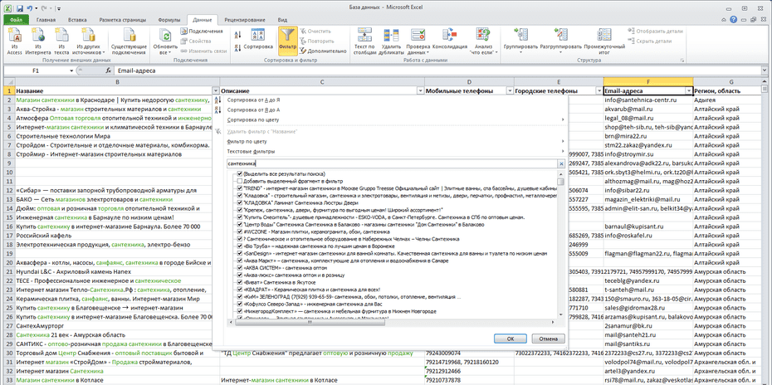This screenshot has height=385, width=772.
Task: Toggle '(Выделить все результаты поиска)' checkbox
Action: 240,174
